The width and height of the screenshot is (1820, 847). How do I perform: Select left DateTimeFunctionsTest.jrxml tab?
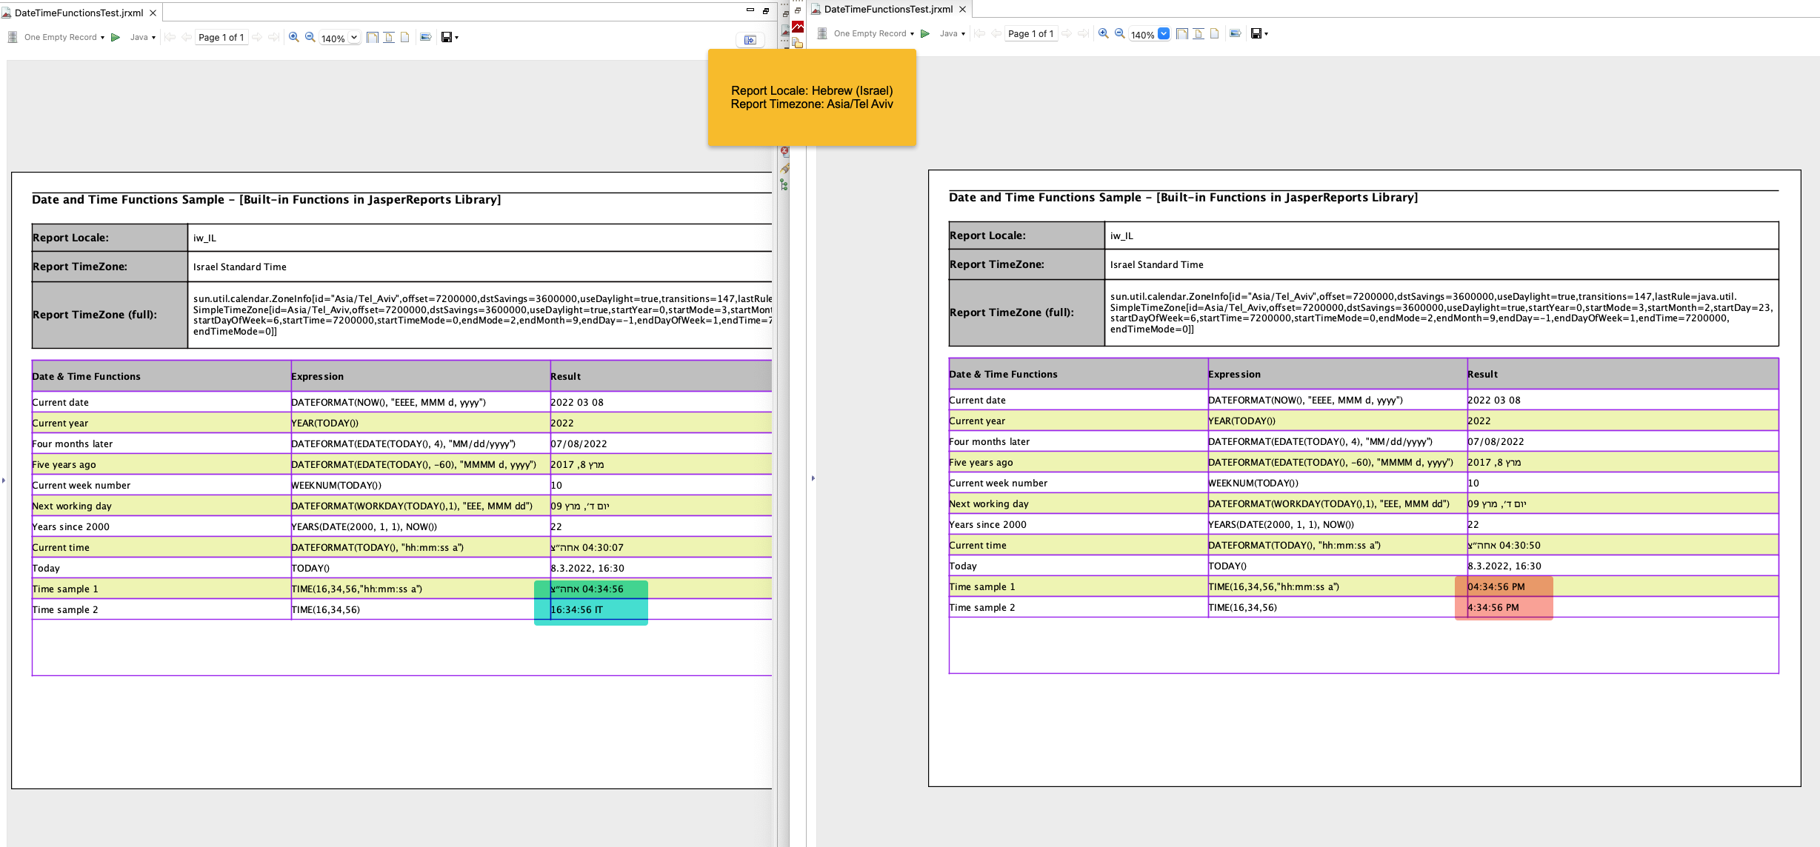(x=78, y=13)
